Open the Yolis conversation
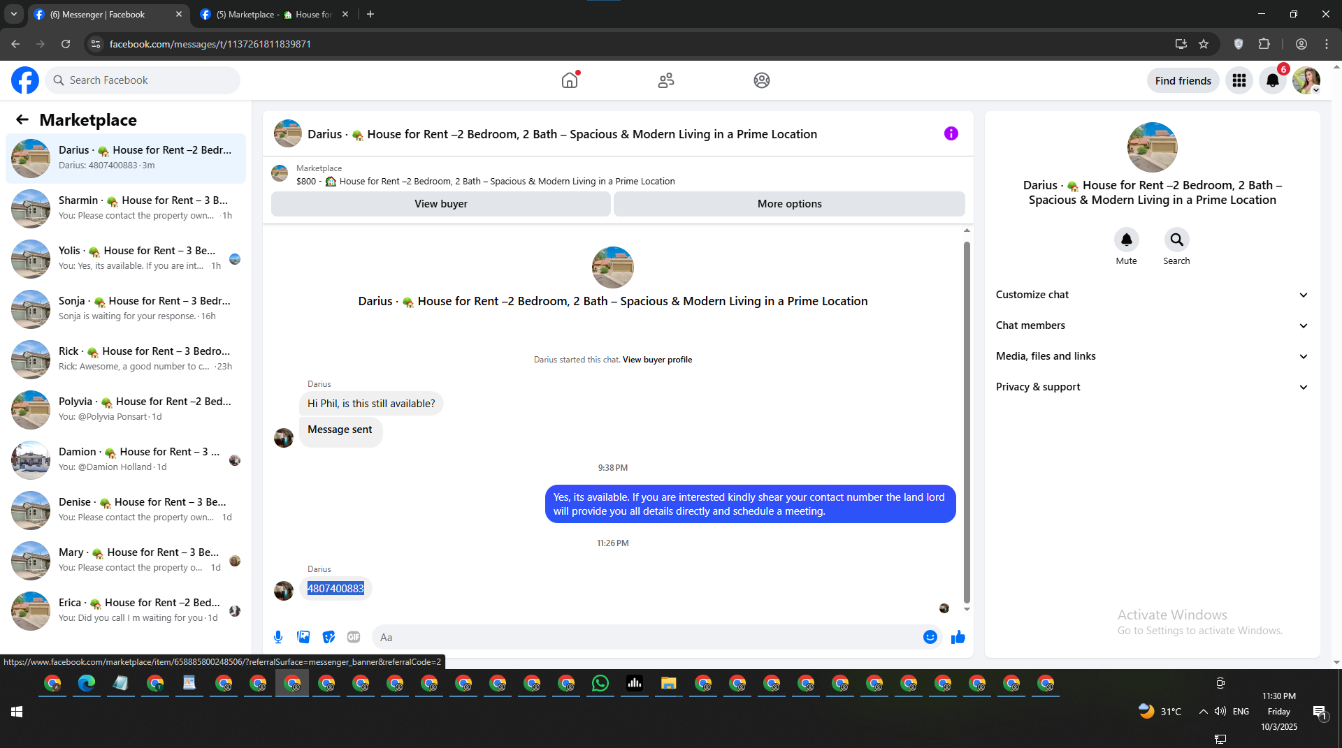Screen dimensions: 1342x748 pos(126,259)
